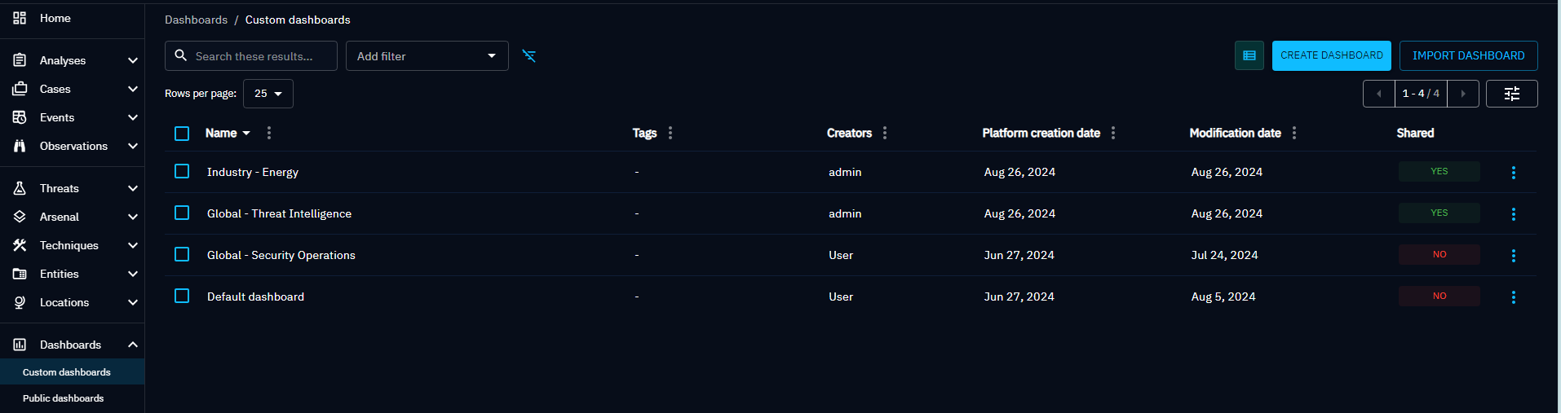
Task: Open Rows per page dropdown
Action: (268, 94)
